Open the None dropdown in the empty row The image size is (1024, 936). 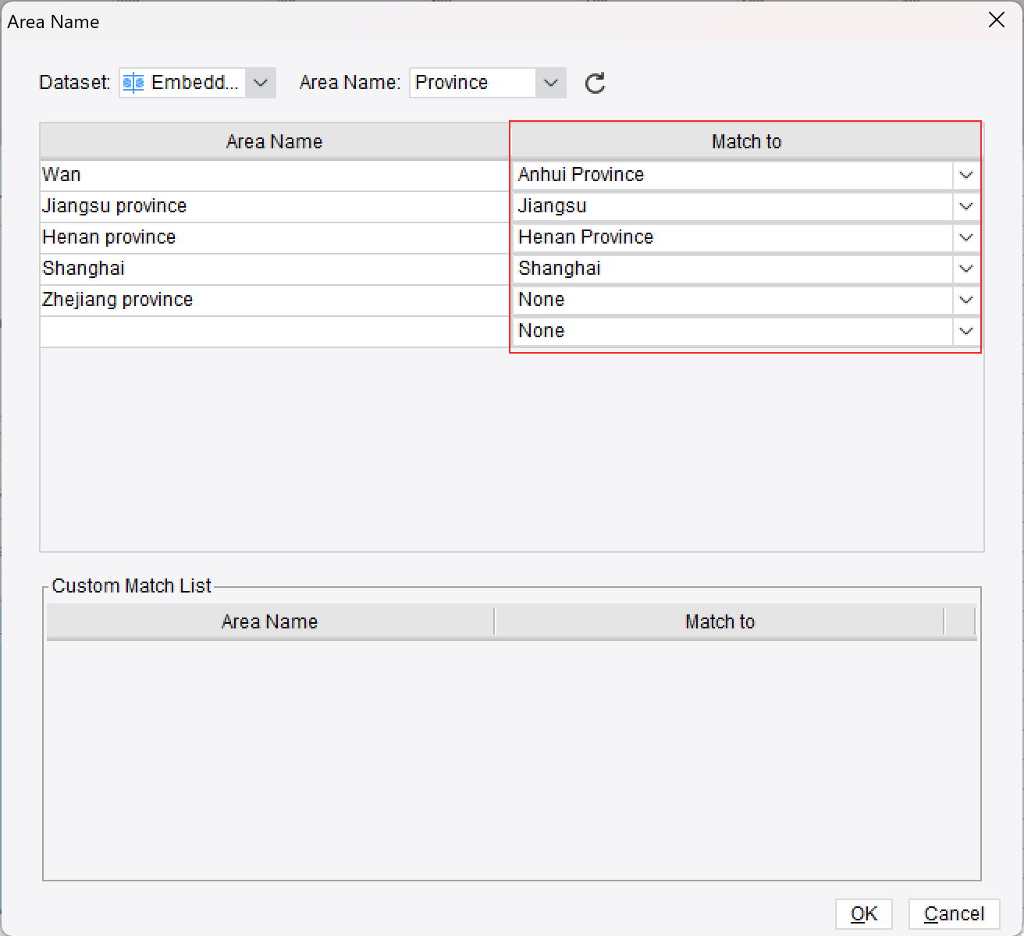(x=965, y=331)
